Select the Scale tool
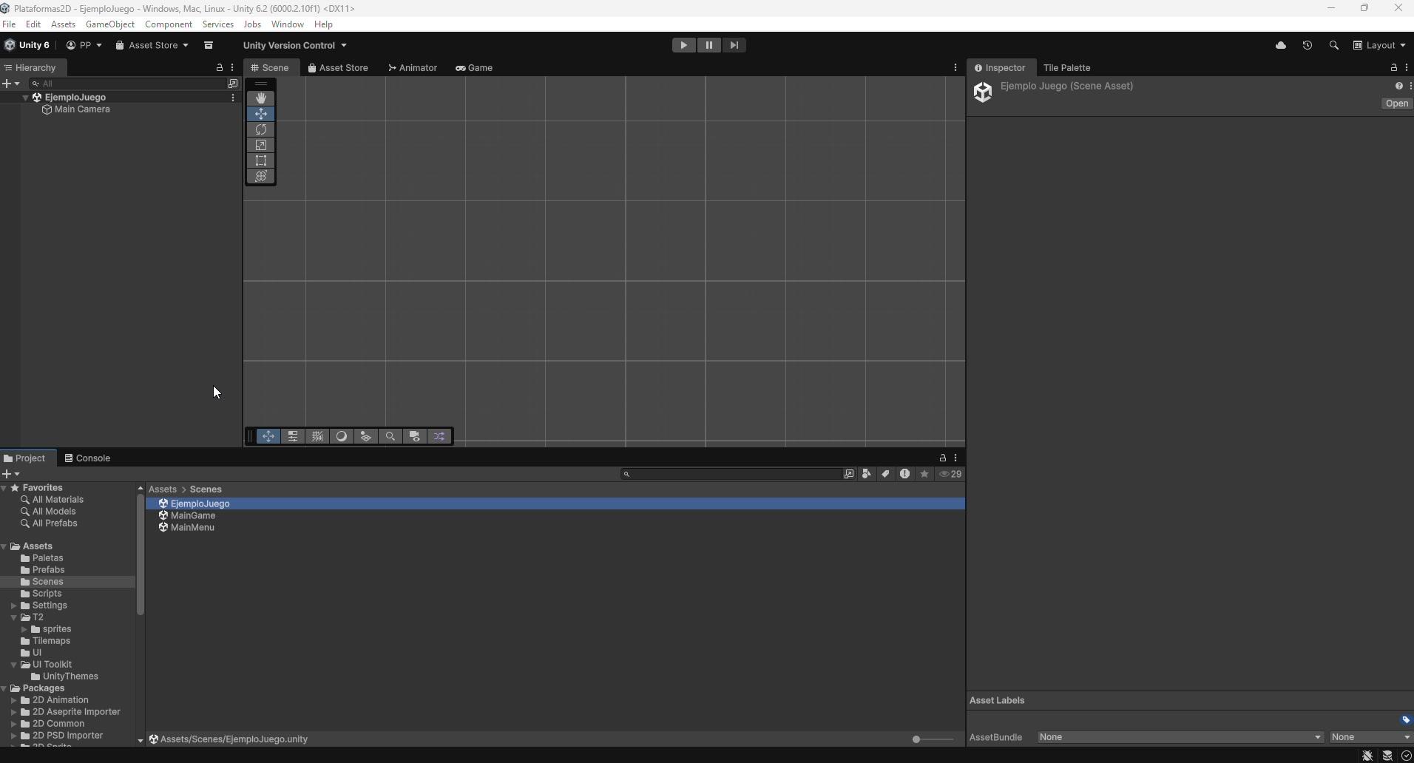The height and width of the screenshot is (763, 1414). pyautogui.click(x=261, y=145)
